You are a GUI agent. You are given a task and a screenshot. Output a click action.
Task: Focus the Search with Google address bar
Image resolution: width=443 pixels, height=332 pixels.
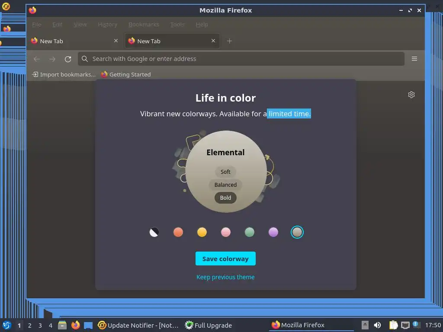[x=241, y=59]
